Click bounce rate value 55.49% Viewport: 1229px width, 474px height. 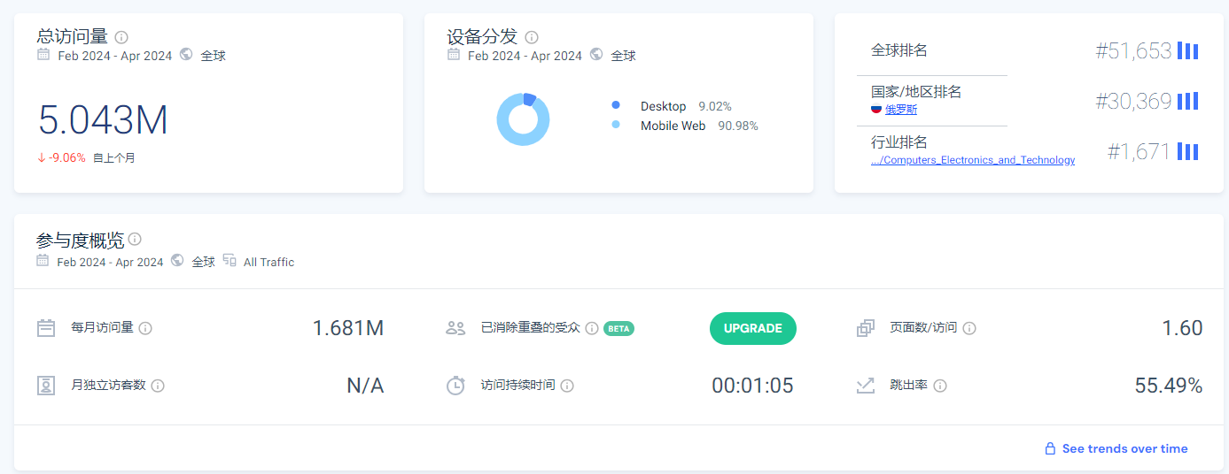pos(1169,386)
